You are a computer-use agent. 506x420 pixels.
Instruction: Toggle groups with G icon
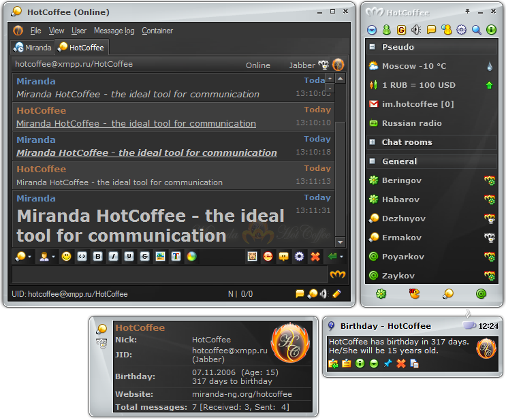click(401, 30)
